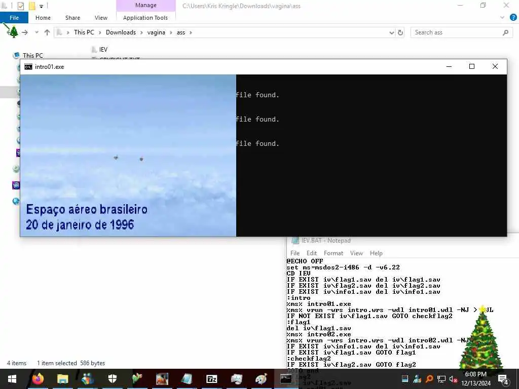This screenshot has width=519, height=389.
Task: Switch to the Home ribbon tab
Action: [43, 18]
